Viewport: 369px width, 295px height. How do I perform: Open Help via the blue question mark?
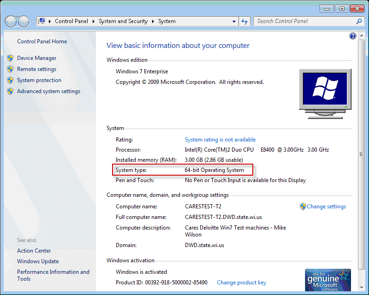point(353,36)
